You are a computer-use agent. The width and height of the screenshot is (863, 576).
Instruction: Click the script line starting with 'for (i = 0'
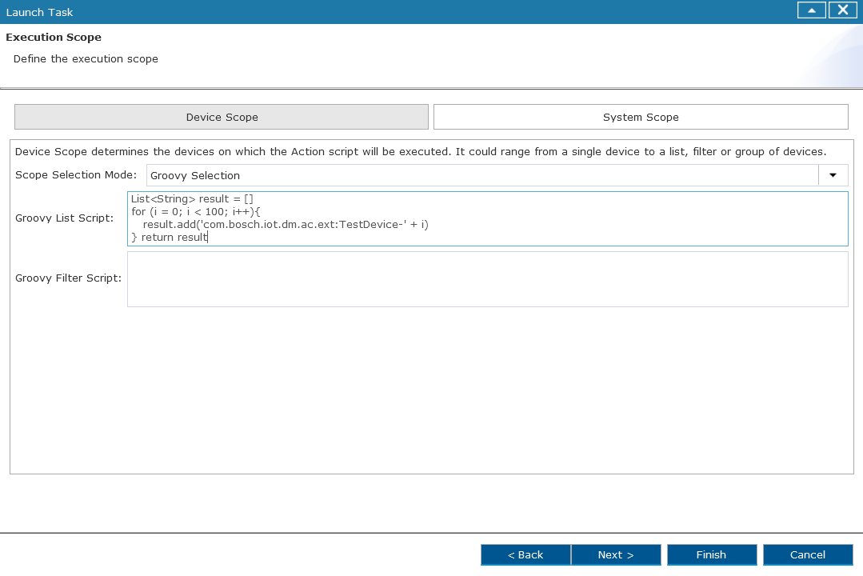[x=196, y=211]
